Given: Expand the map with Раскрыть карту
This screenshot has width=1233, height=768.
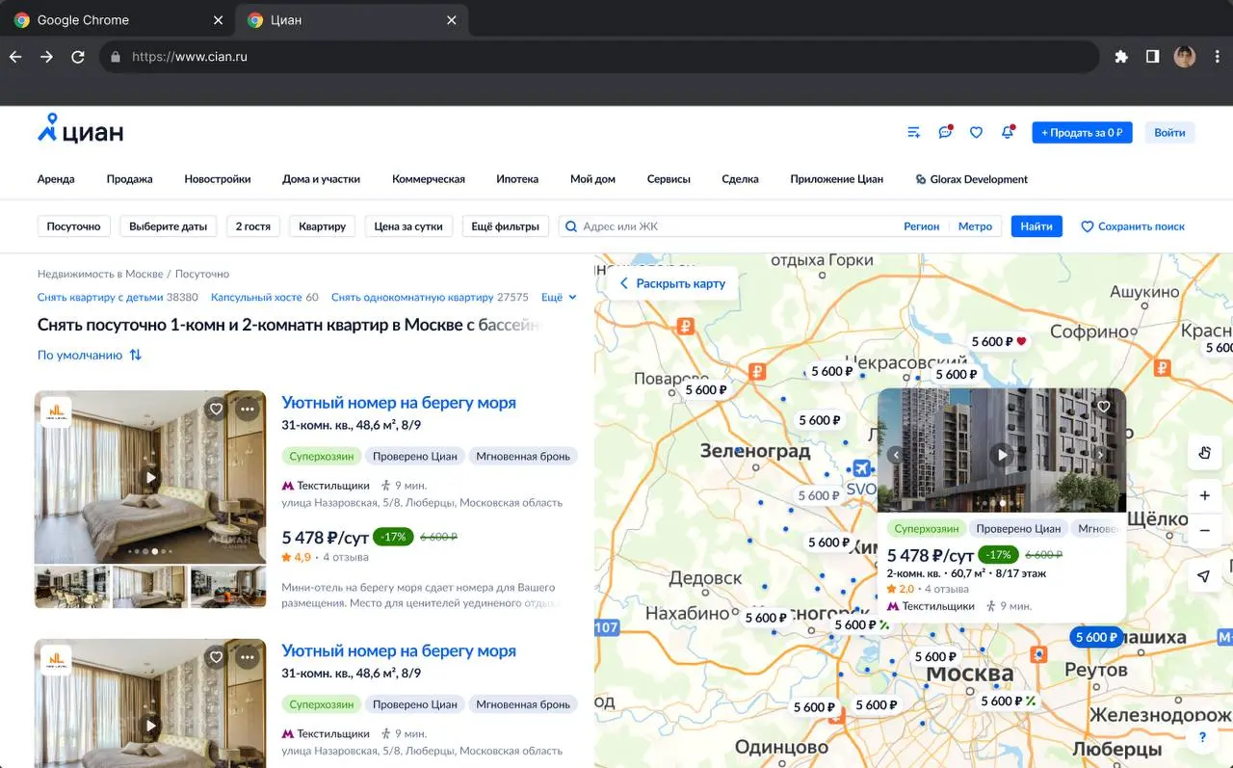Looking at the screenshot, I should pyautogui.click(x=671, y=283).
